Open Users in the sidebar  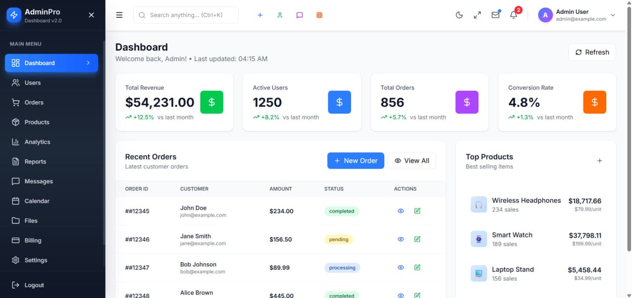click(x=51, y=83)
